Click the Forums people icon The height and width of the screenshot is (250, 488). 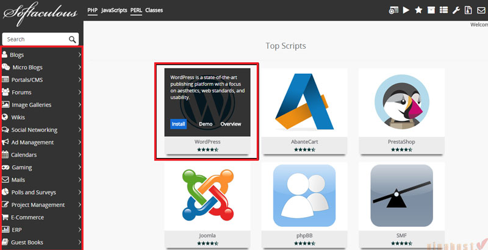coord(5,91)
